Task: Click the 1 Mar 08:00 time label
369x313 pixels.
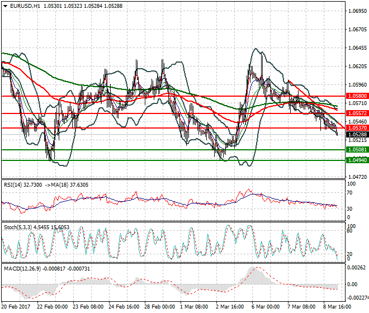Action: click(194, 307)
